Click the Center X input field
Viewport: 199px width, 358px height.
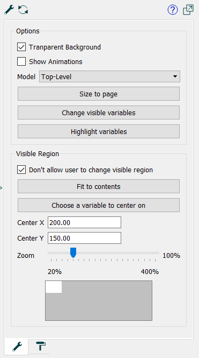click(x=84, y=222)
